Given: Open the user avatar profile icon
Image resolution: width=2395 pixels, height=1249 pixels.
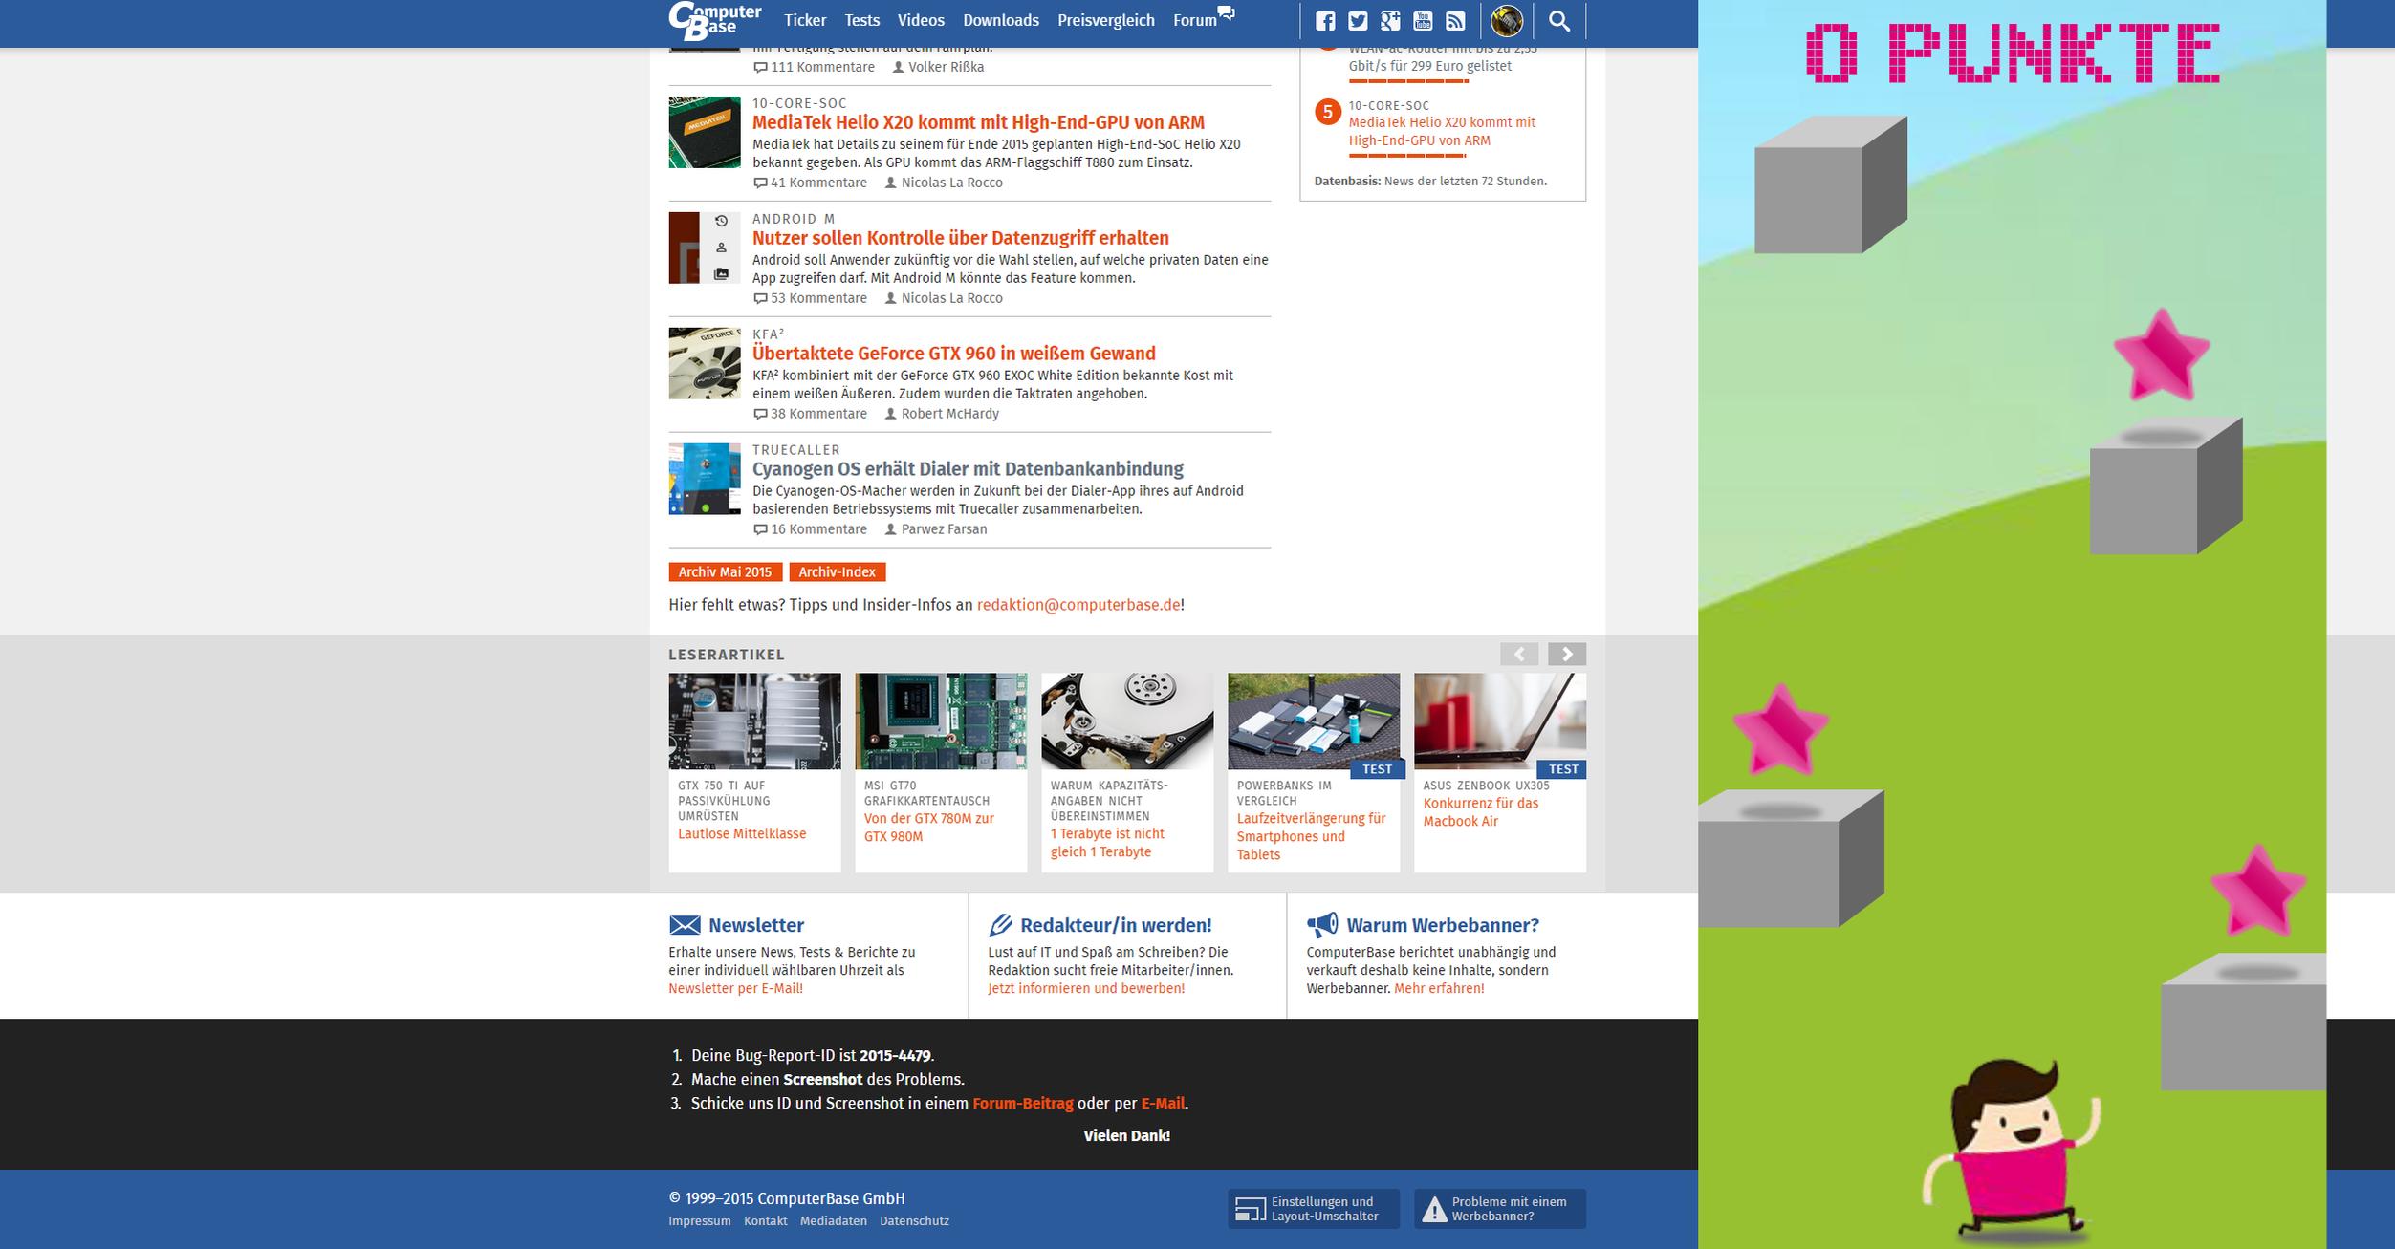Looking at the screenshot, I should point(1507,21).
